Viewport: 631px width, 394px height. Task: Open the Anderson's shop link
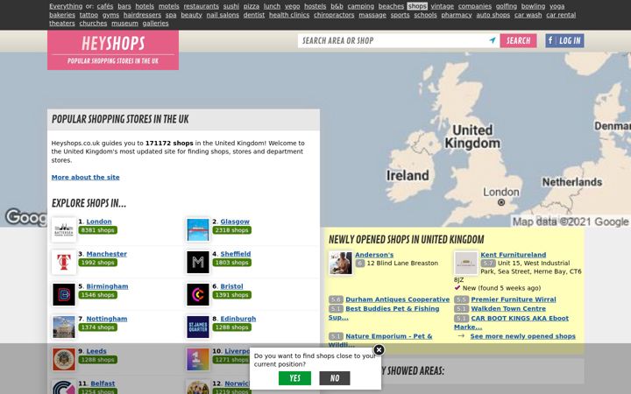[374, 255]
